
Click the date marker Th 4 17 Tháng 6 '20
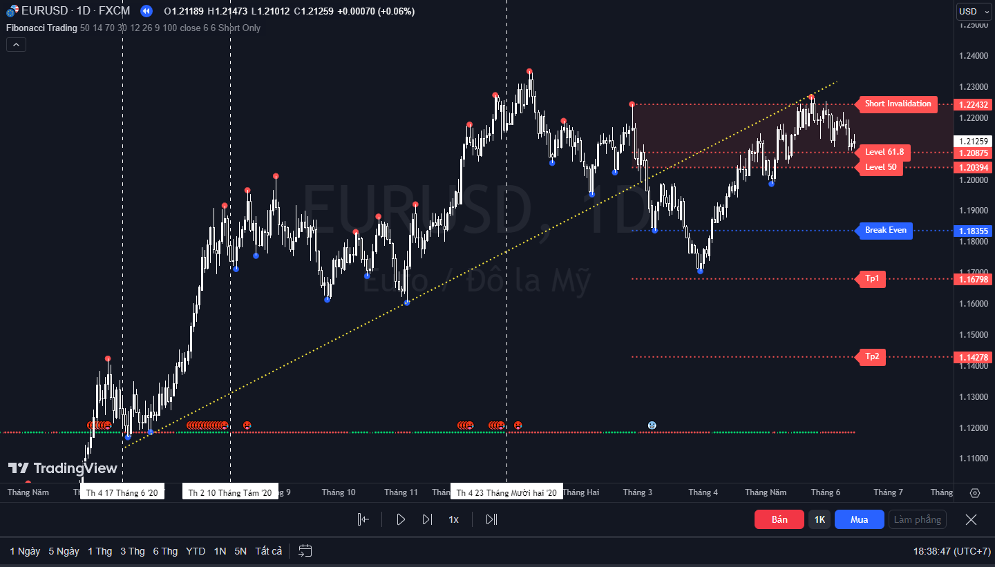tap(122, 492)
